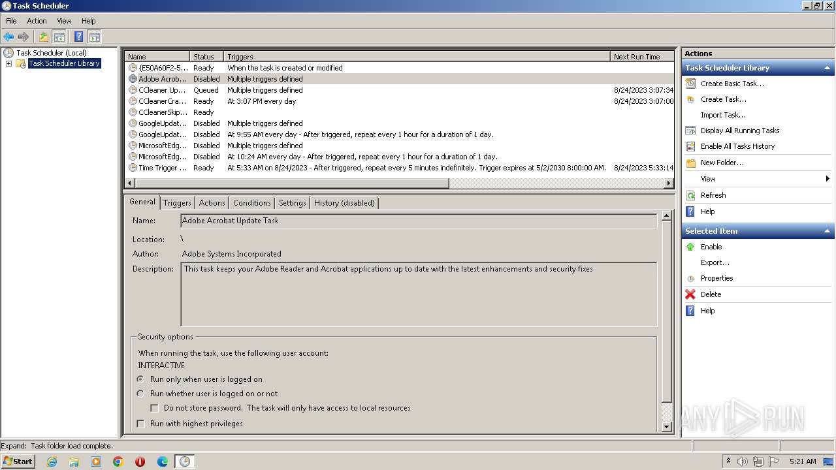Click the Forward arrow toolbar icon
The height and width of the screenshot is (470, 836).
point(24,37)
